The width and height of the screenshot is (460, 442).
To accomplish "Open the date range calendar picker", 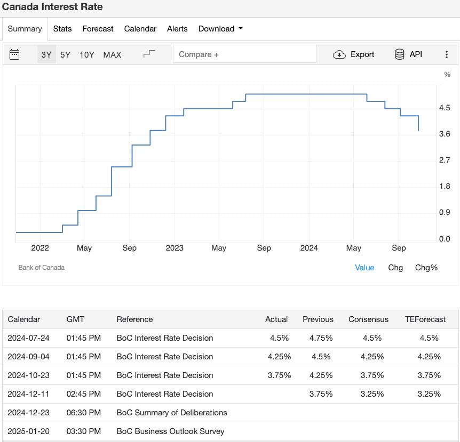I will [14, 54].
